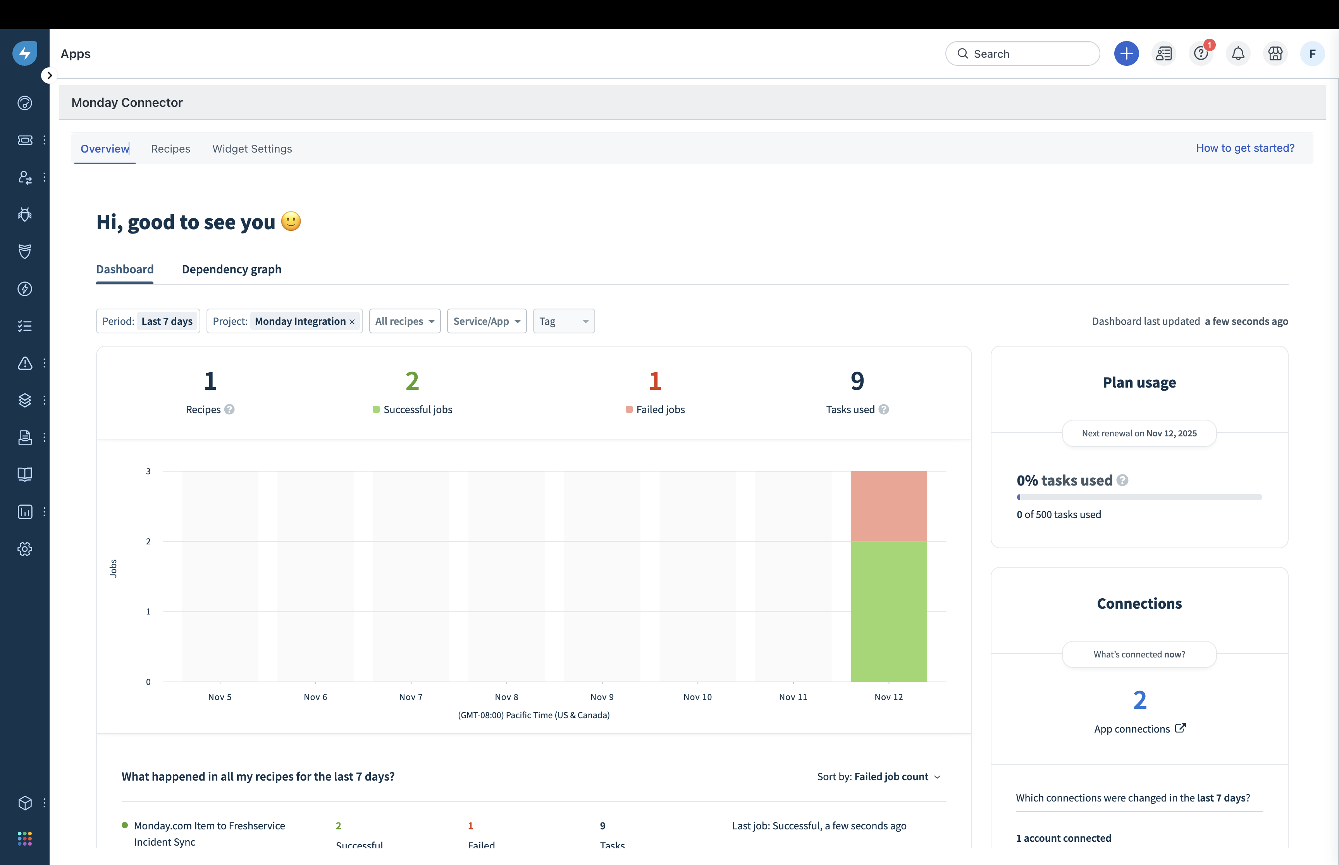Image resolution: width=1339 pixels, height=865 pixels.
Task: Expand the sidebar with arrow toggle
Action: (50, 75)
